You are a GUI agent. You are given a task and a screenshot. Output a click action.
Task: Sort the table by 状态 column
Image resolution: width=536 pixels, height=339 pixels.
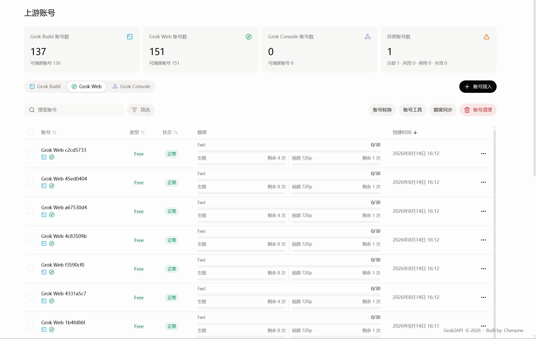tap(170, 132)
